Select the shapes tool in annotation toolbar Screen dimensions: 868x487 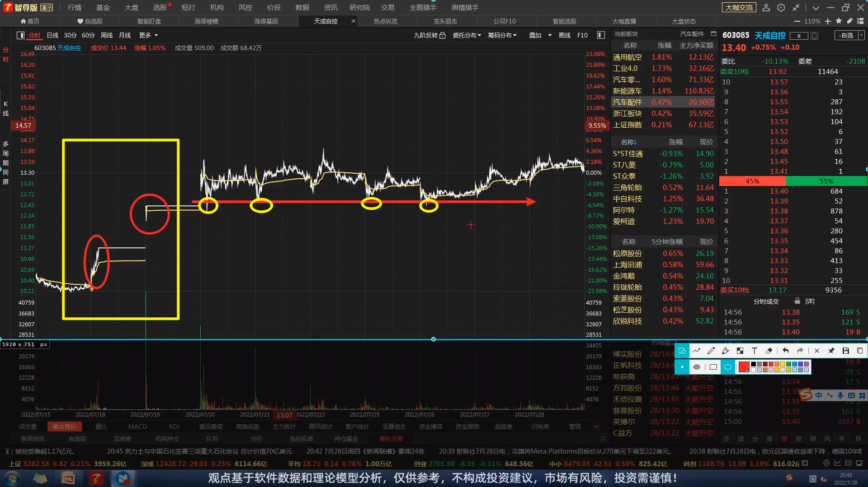click(682, 351)
